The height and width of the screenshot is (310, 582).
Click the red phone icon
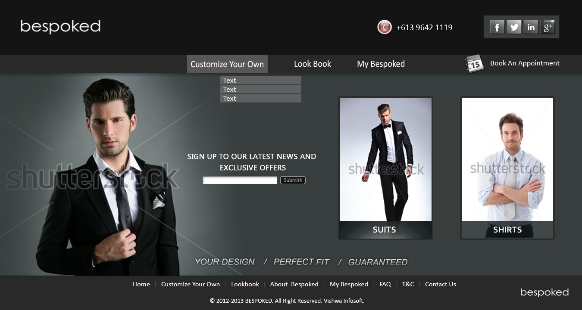point(385,27)
